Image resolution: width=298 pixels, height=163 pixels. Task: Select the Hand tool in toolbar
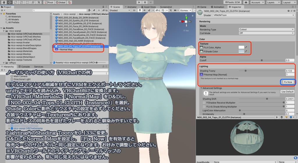coord(4,2)
